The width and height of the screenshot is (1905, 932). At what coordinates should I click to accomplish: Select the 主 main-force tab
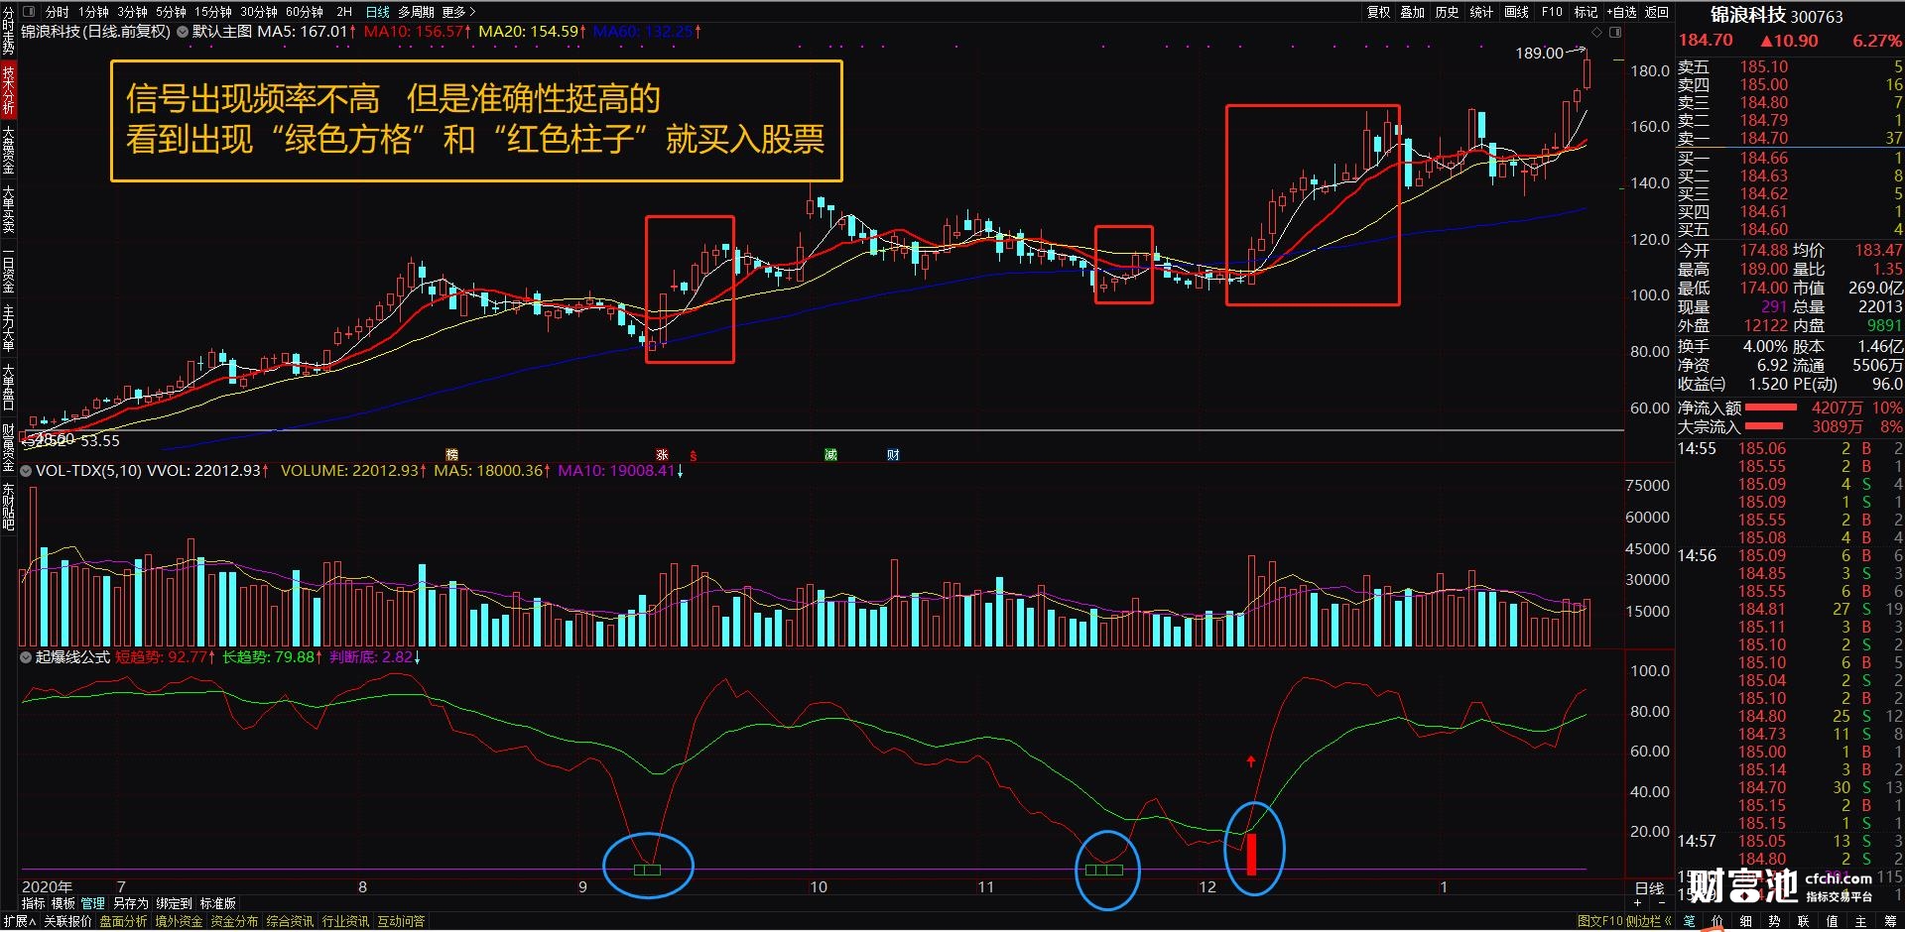pyautogui.click(x=1861, y=921)
